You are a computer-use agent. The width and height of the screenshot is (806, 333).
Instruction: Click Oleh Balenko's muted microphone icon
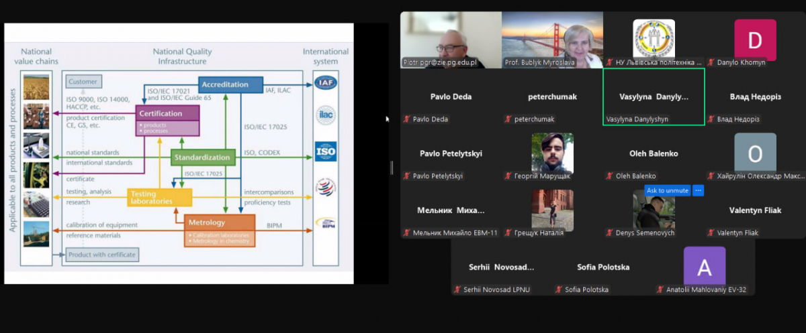pyautogui.click(x=609, y=176)
